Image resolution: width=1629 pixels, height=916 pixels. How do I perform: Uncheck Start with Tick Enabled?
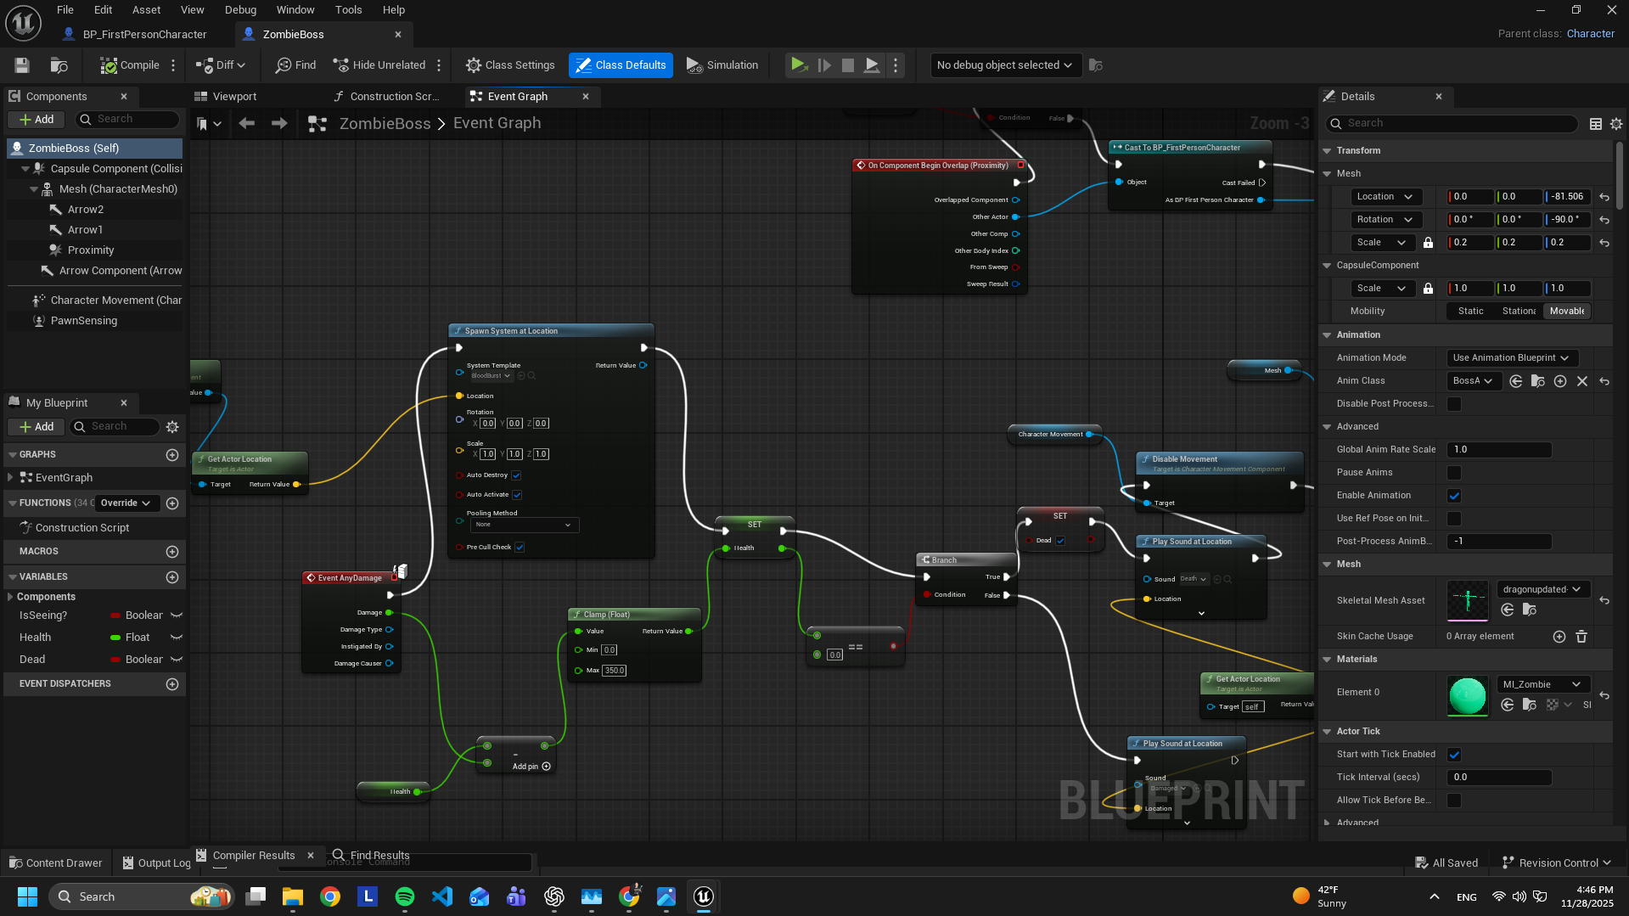(1454, 755)
